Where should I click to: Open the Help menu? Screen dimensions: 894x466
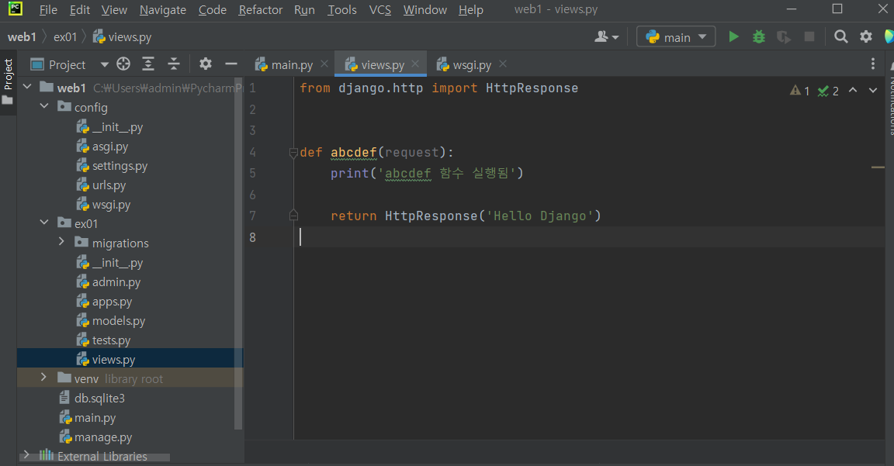[471, 9]
